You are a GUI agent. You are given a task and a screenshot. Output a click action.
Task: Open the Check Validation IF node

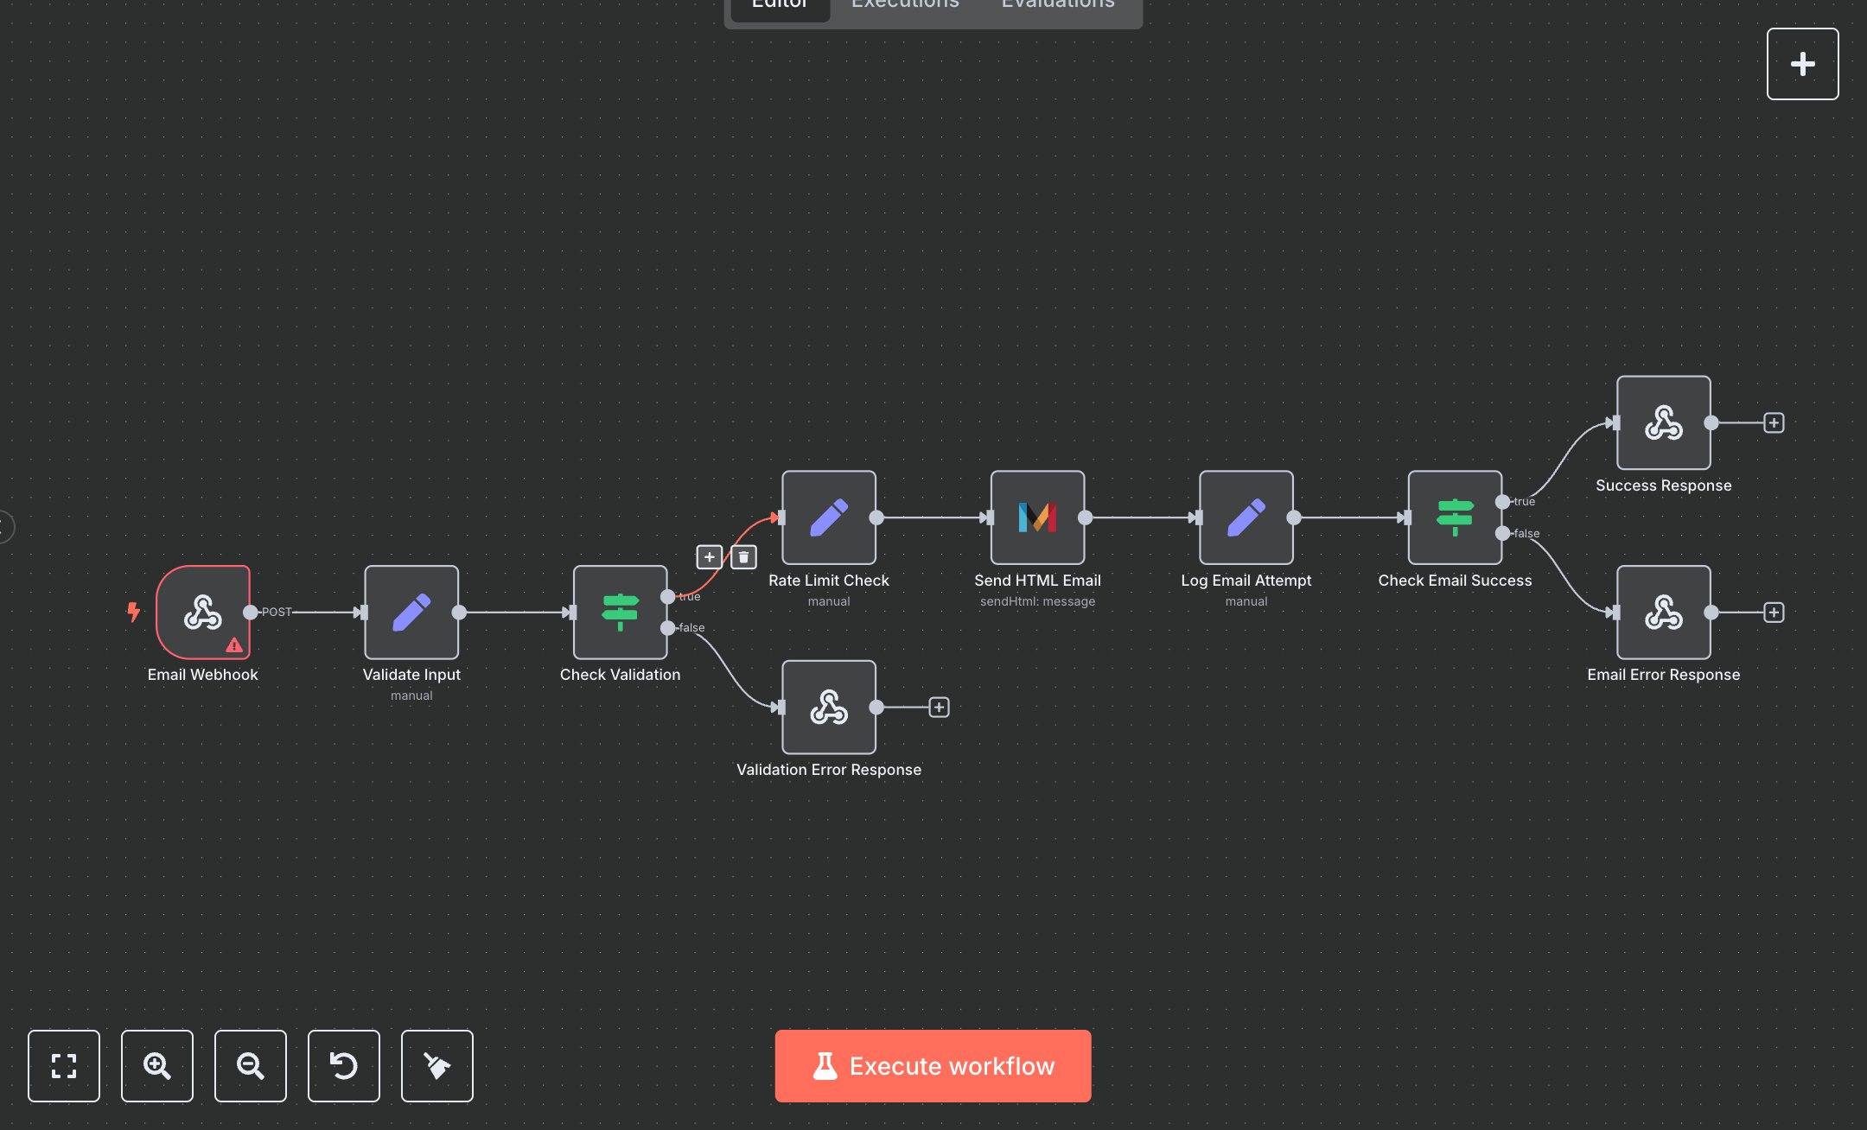coord(620,613)
